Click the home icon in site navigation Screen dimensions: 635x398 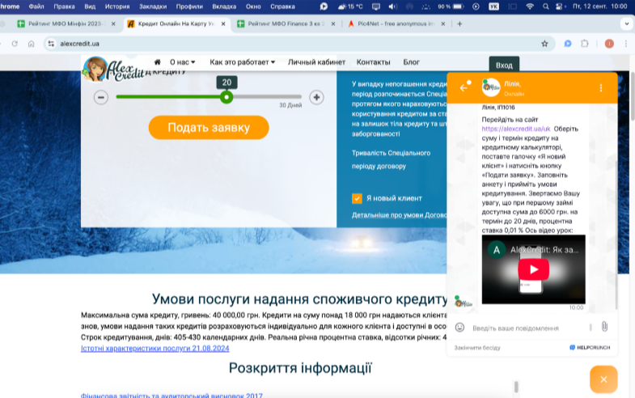[158, 62]
